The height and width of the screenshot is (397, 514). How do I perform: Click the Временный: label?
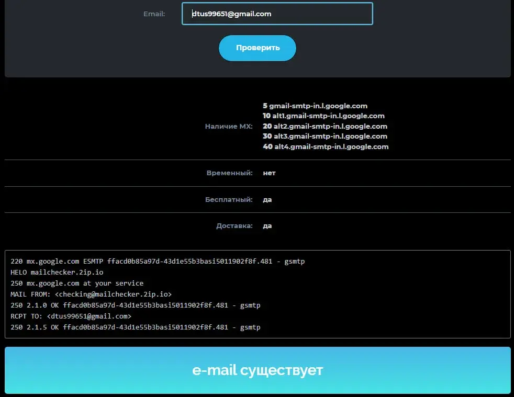pyautogui.click(x=229, y=173)
